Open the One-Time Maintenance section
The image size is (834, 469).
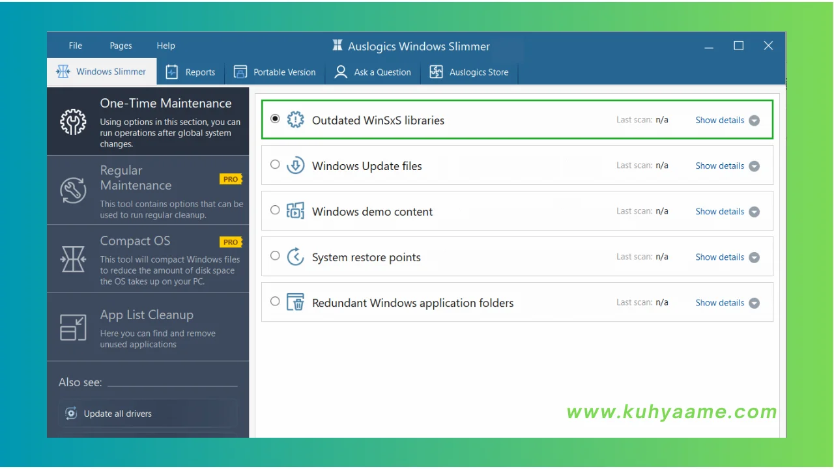point(148,121)
